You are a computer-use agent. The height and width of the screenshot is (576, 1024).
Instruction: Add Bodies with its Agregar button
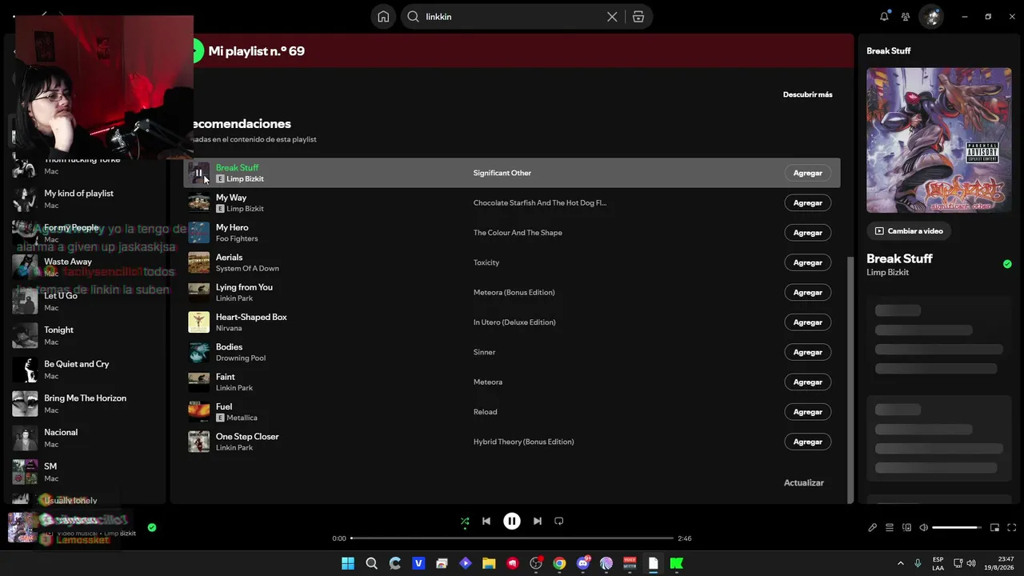tap(807, 352)
